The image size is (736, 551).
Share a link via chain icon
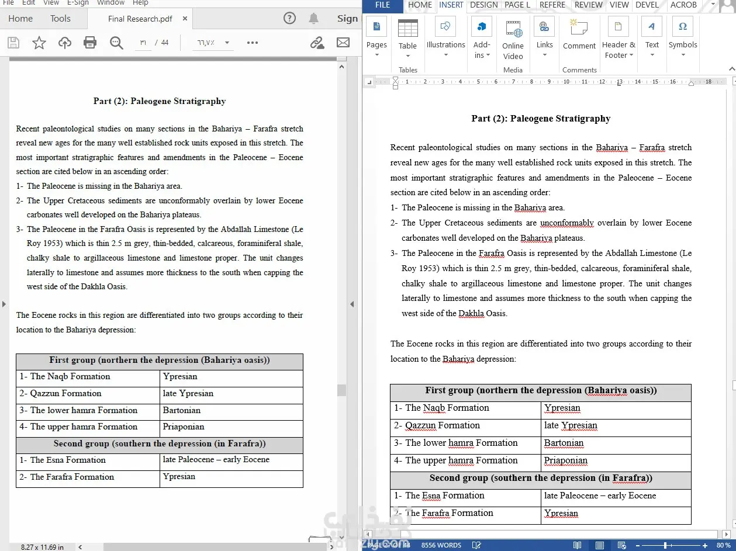click(317, 43)
